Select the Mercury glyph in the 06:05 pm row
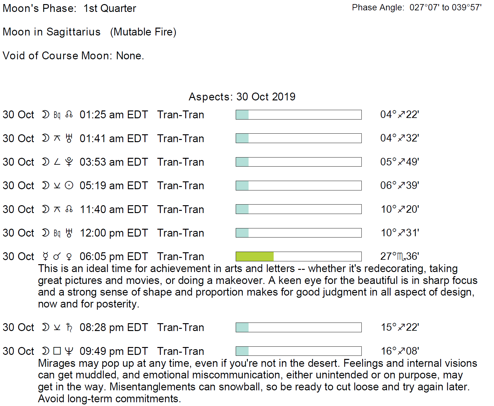Screen dimensions: 494x406 45,257
